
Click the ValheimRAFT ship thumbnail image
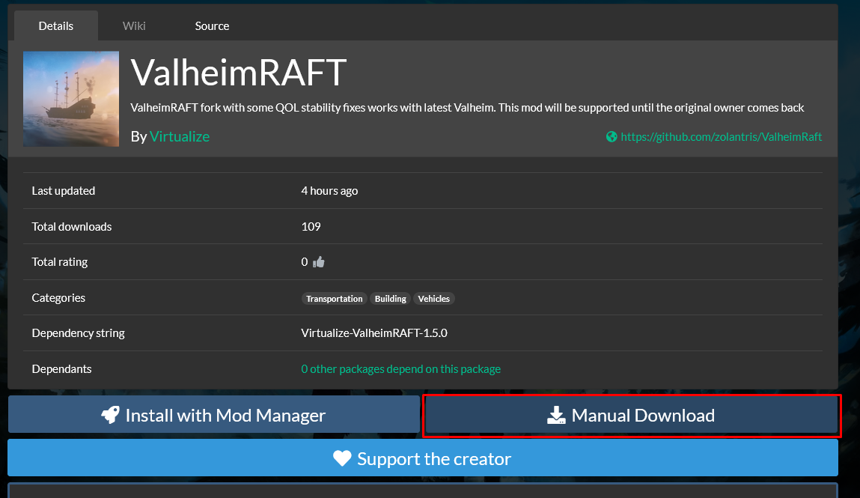pyautogui.click(x=71, y=99)
